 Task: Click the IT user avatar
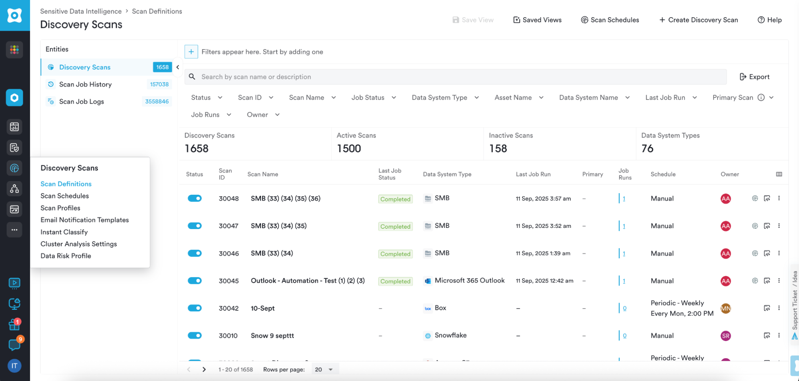14,366
